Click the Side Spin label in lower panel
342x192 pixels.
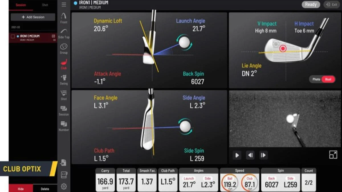point(194,150)
